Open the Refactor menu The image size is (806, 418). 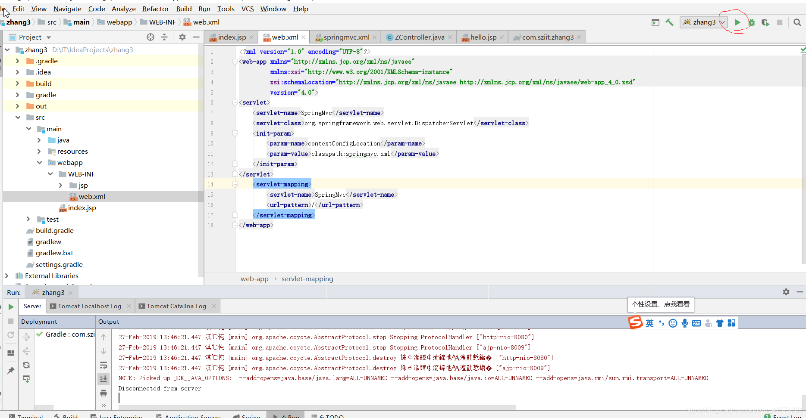tap(155, 9)
